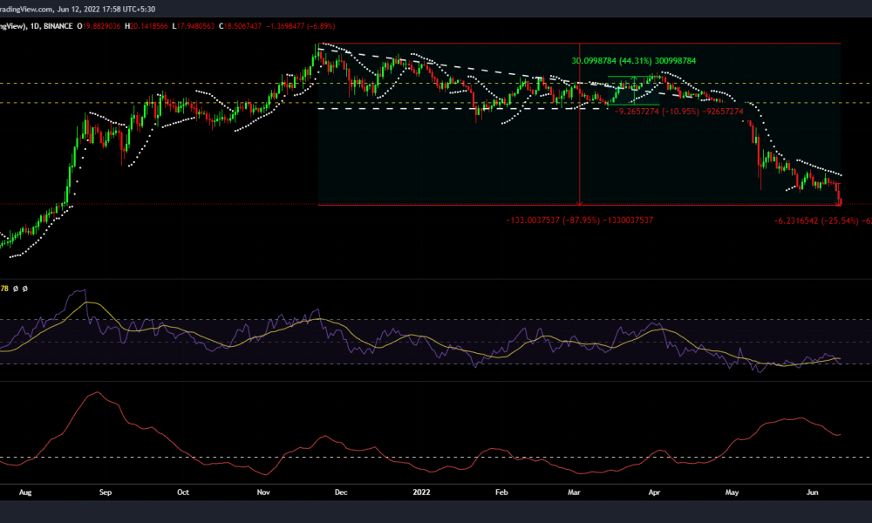Click the 1D interval label in chart legend
This screenshot has width=872, height=523.
point(35,26)
